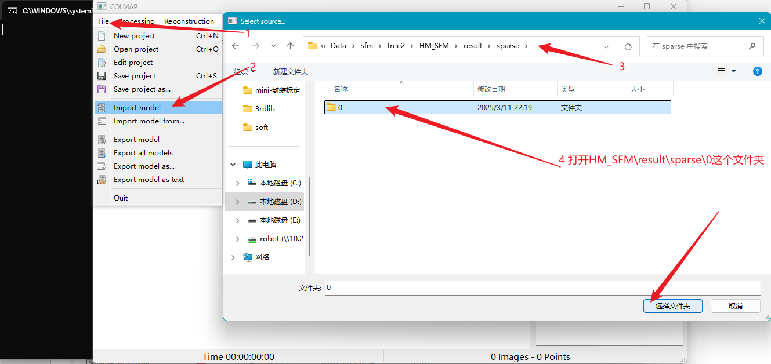Click the 新建文件夹 toolbar button

(291, 72)
